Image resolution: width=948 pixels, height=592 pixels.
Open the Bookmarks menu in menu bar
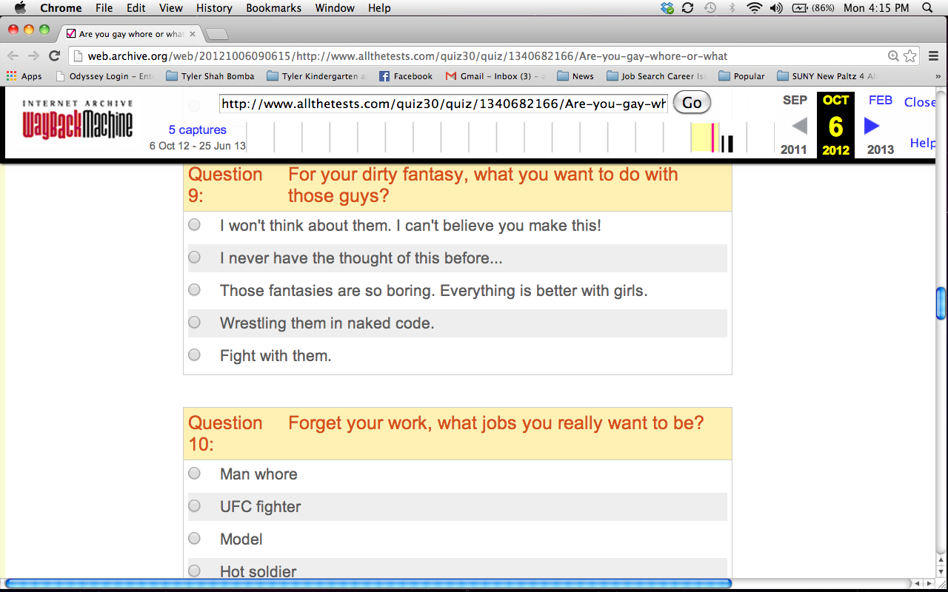click(273, 8)
